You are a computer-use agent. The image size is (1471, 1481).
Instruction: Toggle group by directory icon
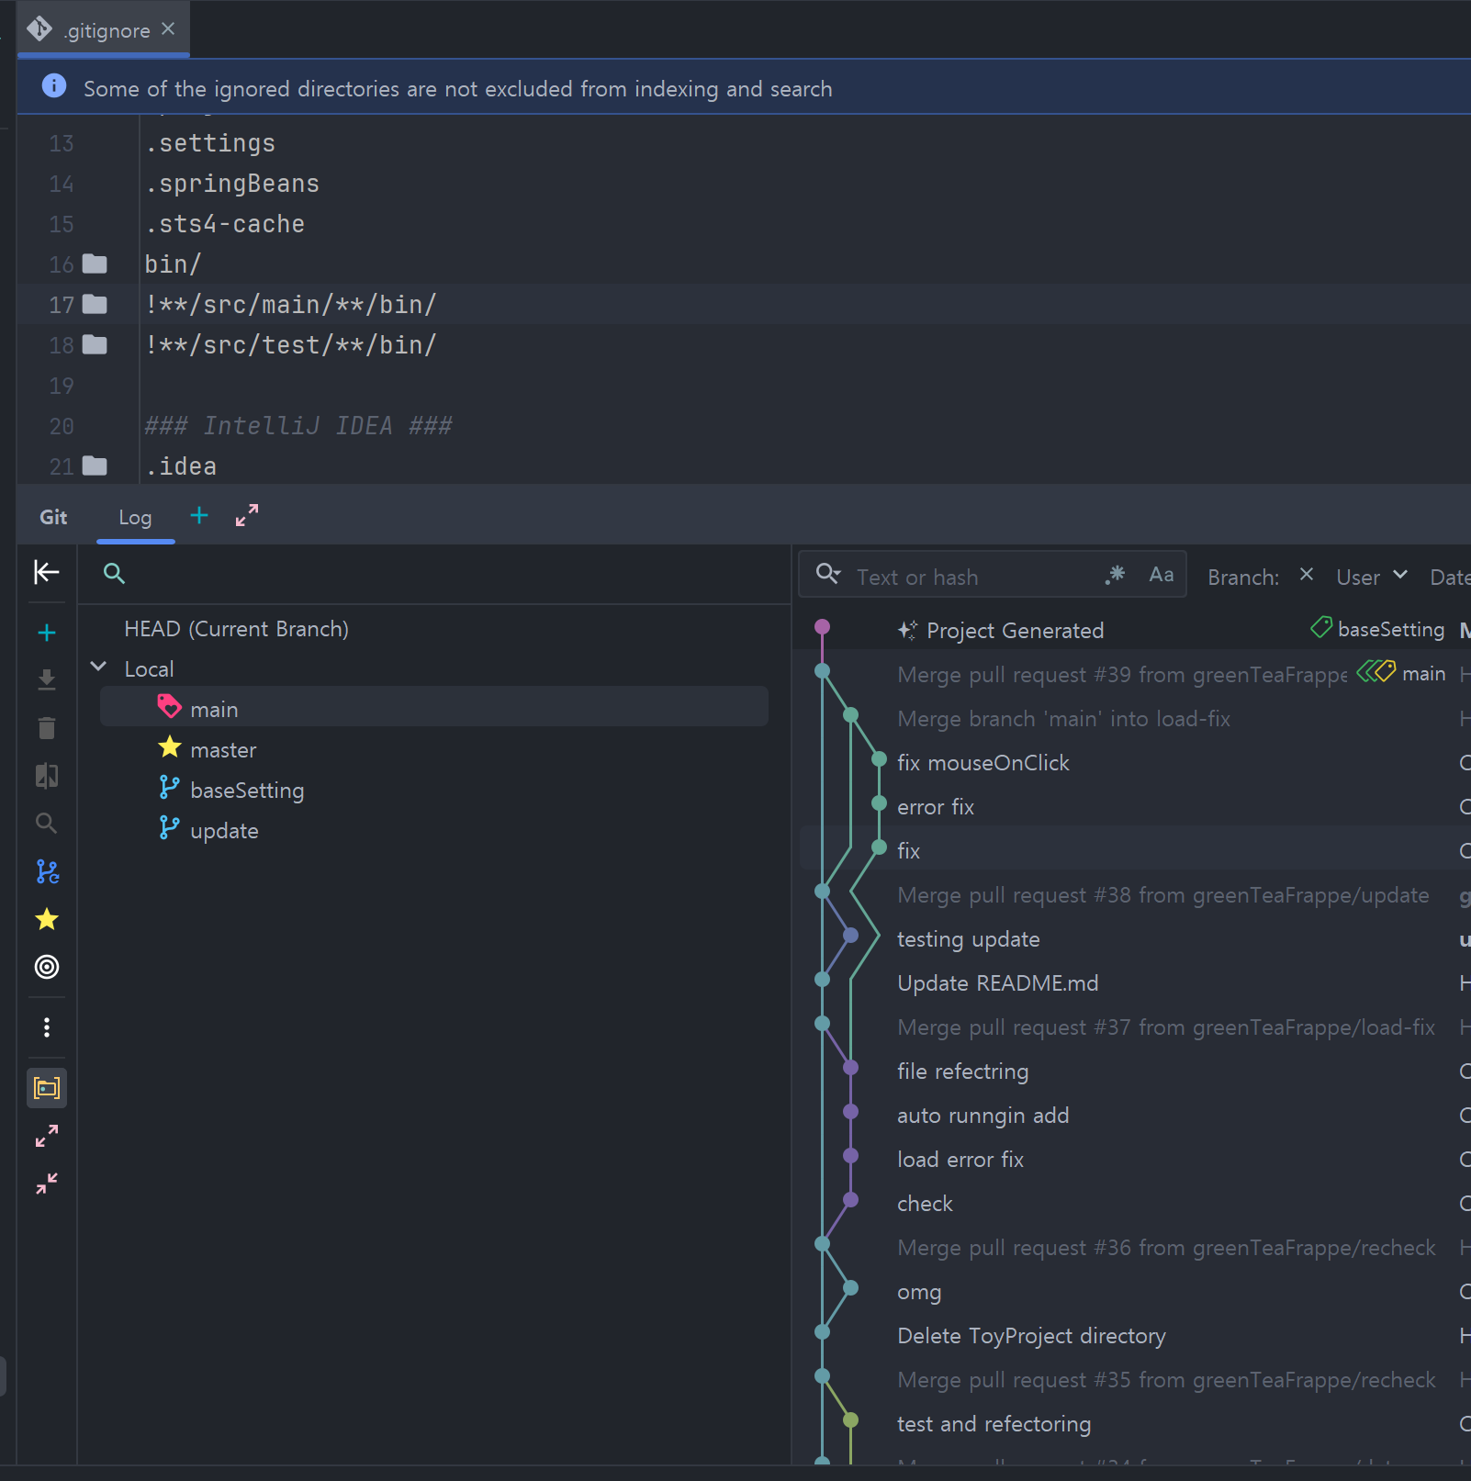click(47, 1089)
